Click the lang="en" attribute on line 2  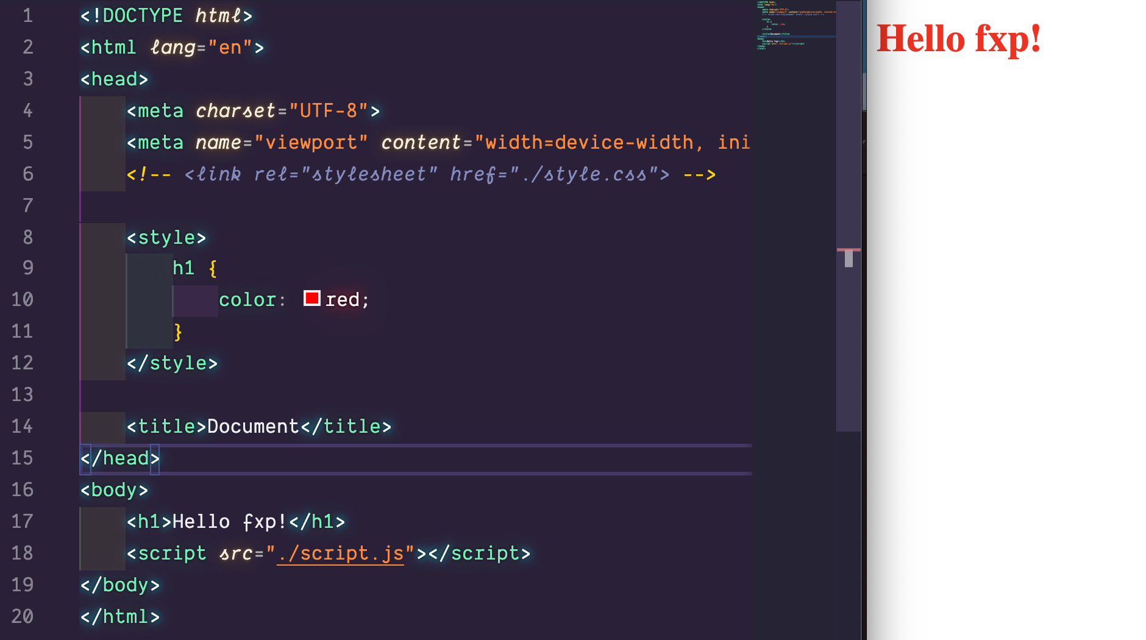pos(201,47)
